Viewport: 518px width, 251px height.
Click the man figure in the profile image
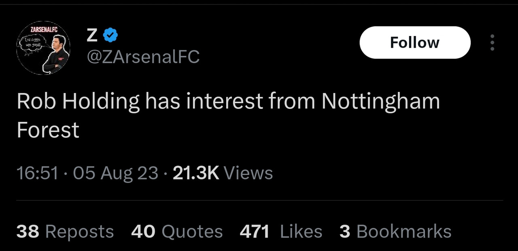[x=54, y=55]
